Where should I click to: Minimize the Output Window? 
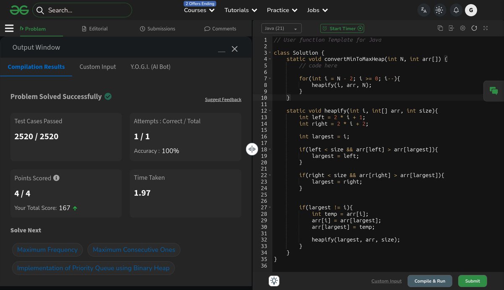click(x=221, y=51)
